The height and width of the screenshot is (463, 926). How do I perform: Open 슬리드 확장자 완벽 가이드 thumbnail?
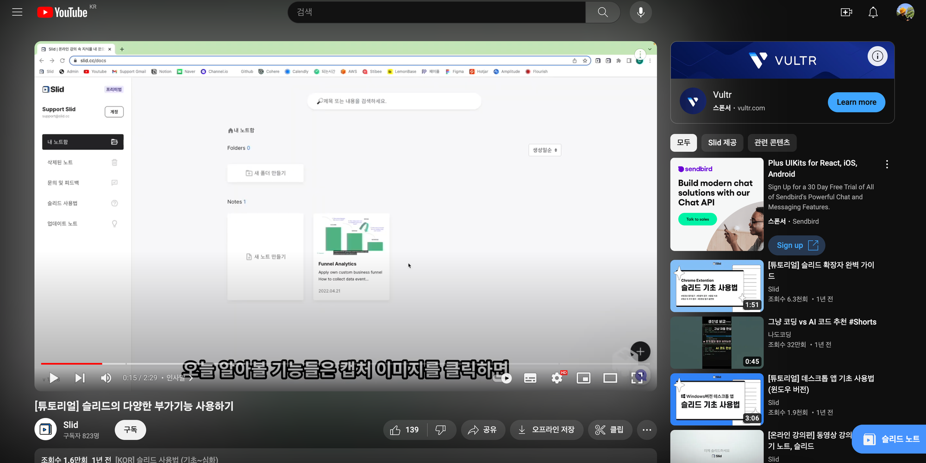pos(717,286)
